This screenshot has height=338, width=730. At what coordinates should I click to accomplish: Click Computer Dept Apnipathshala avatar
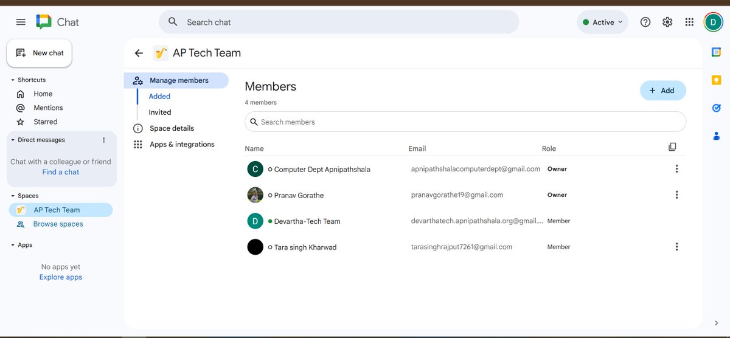pyautogui.click(x=255, y=169)
